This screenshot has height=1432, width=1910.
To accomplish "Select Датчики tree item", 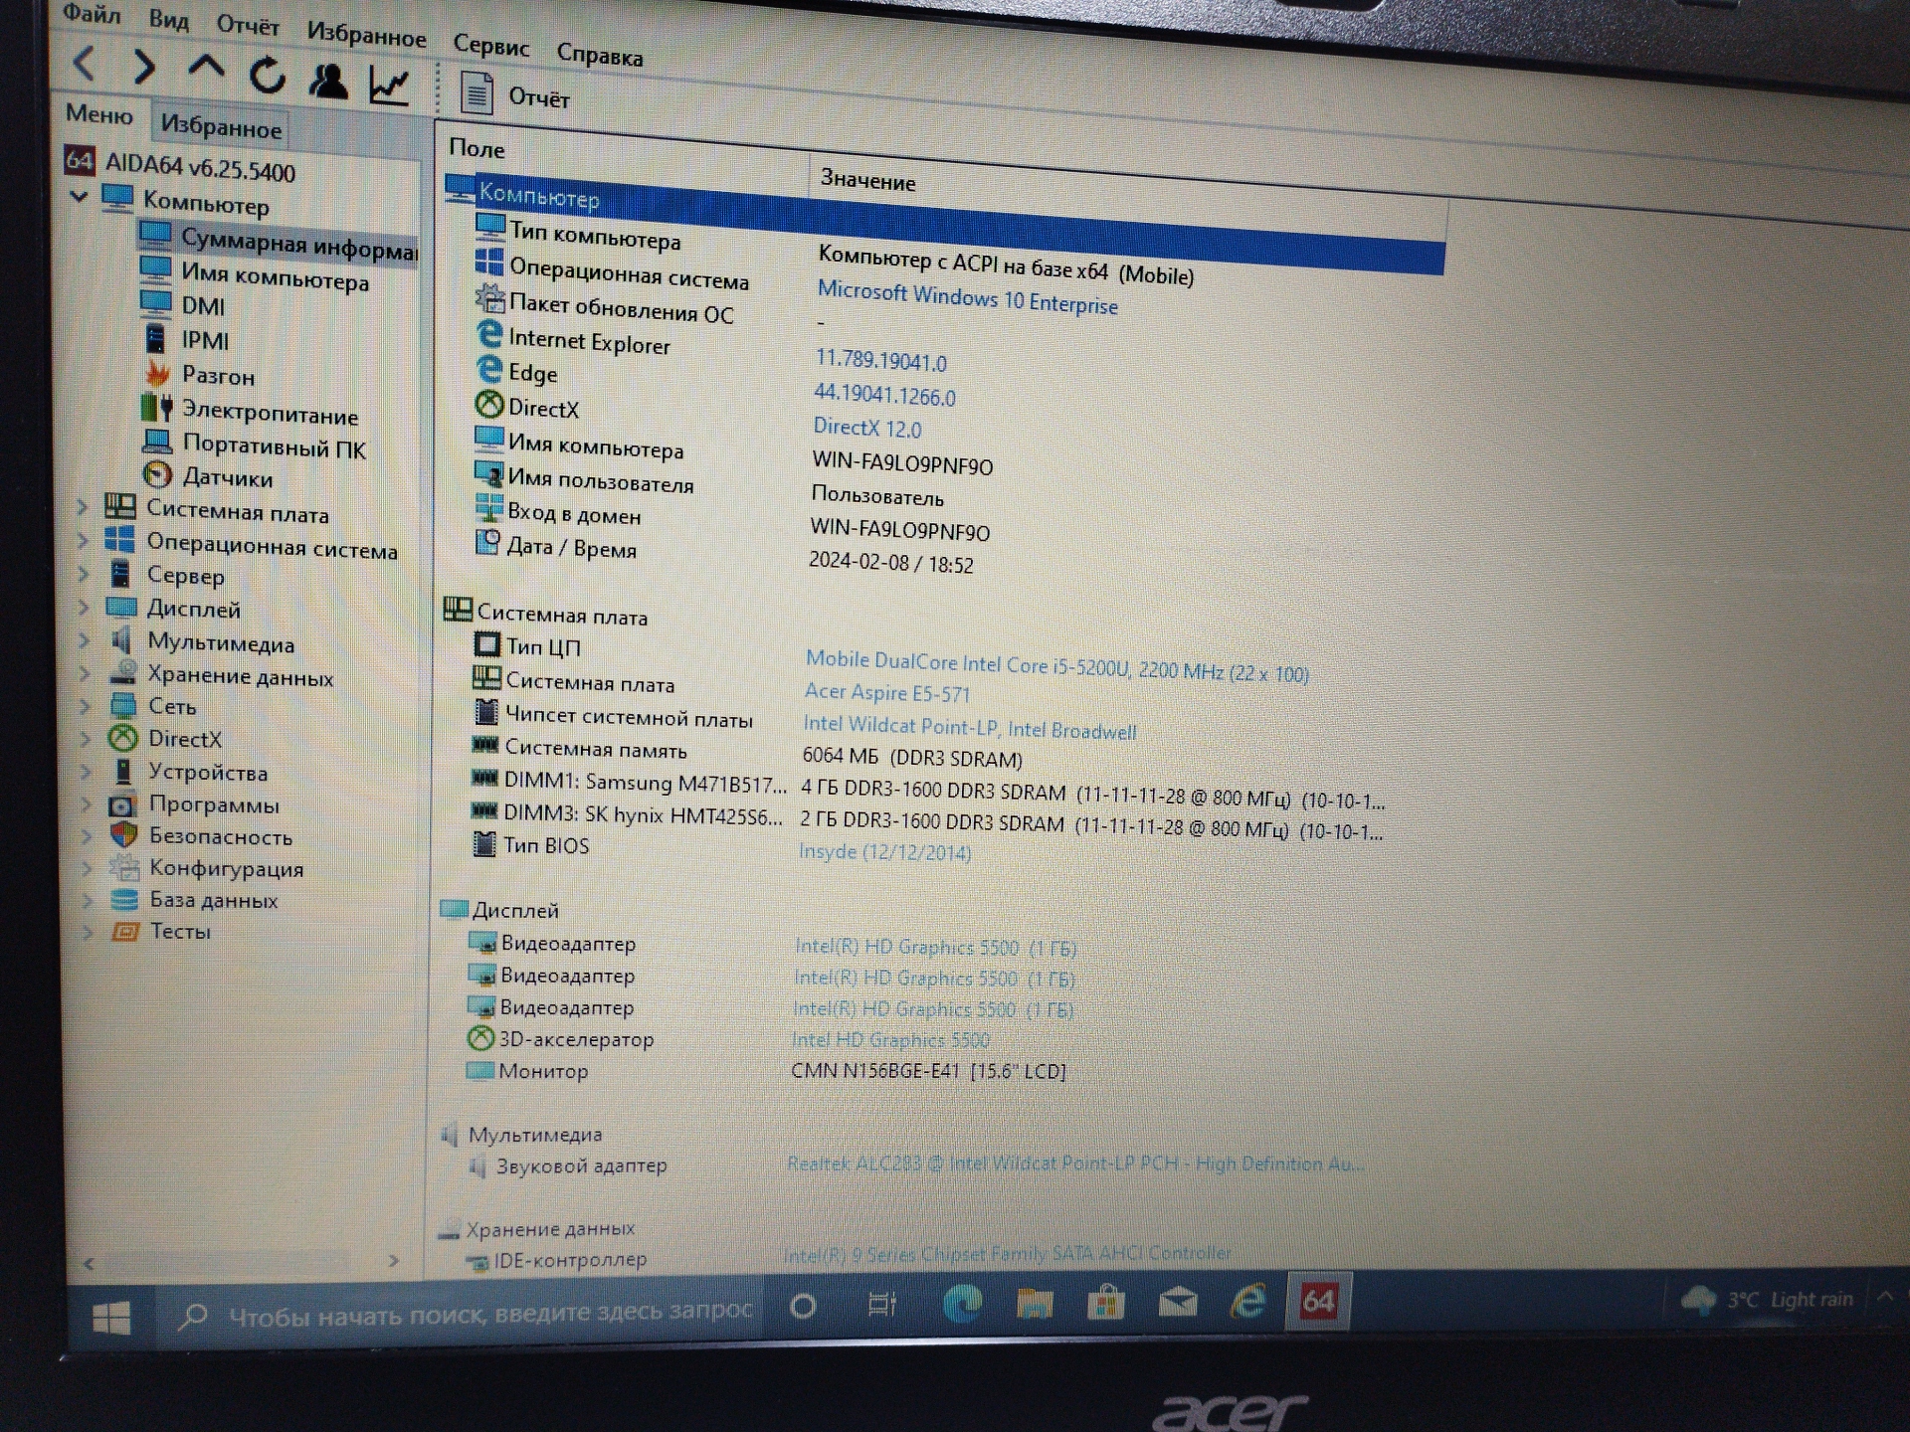I will [208, 477].
